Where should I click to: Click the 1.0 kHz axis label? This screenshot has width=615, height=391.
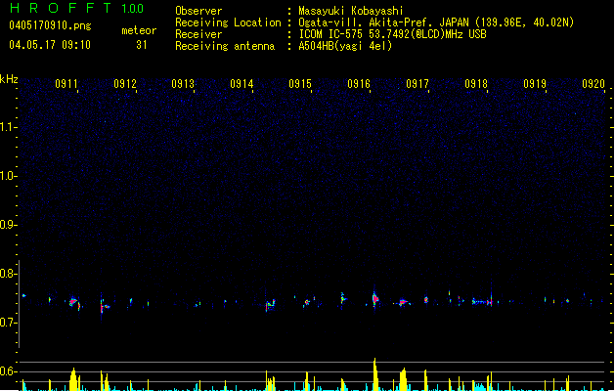click(x=8, y=176)
